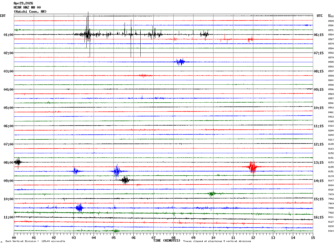Click the 08:15 UTC time label
Image resolution: width=335 pixels, height=245 pixels.
pos(319,71)
